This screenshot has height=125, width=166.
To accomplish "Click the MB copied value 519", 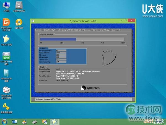I will 61,55.
